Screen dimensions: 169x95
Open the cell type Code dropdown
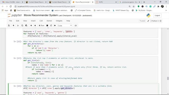[x=65, y=26]
